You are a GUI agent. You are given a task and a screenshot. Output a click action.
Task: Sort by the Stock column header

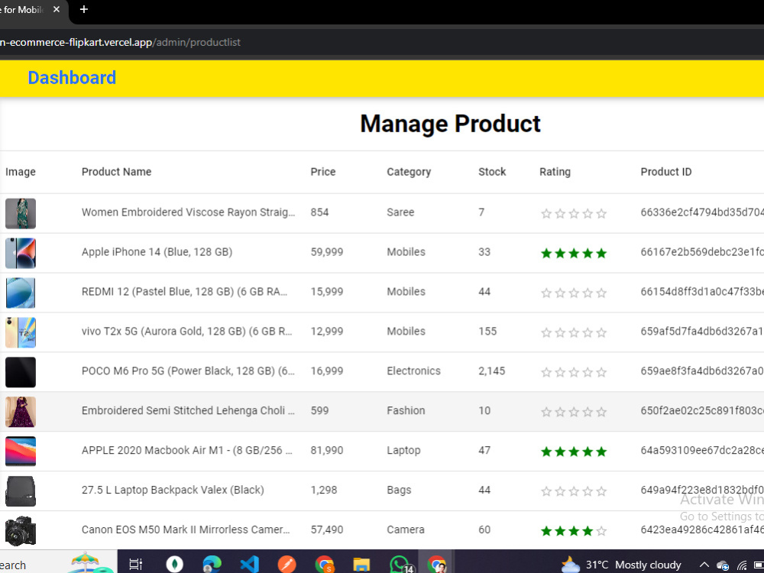click(x=492, y=171)
